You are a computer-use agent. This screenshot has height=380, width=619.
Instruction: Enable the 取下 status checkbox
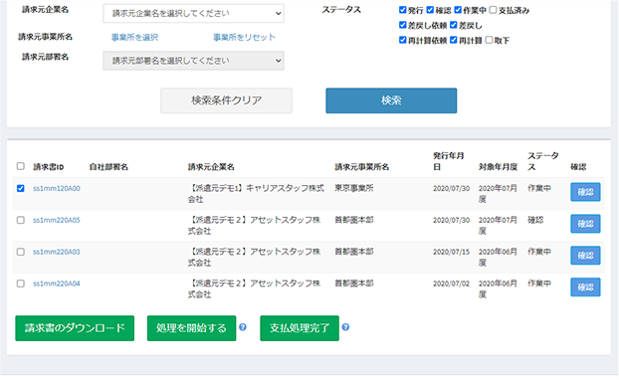pyautogui.click(x=489, y=40)
